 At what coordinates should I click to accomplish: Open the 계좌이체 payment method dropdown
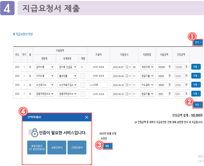[x=147, y=67]
